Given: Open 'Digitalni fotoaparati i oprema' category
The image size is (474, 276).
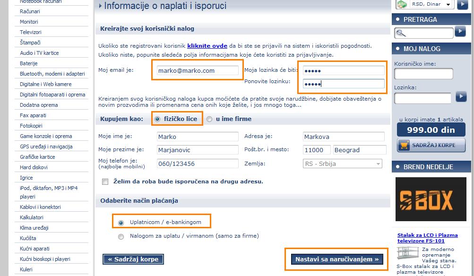Looking at the screenshot, I should pyautogui.click(x=52, y=95).
